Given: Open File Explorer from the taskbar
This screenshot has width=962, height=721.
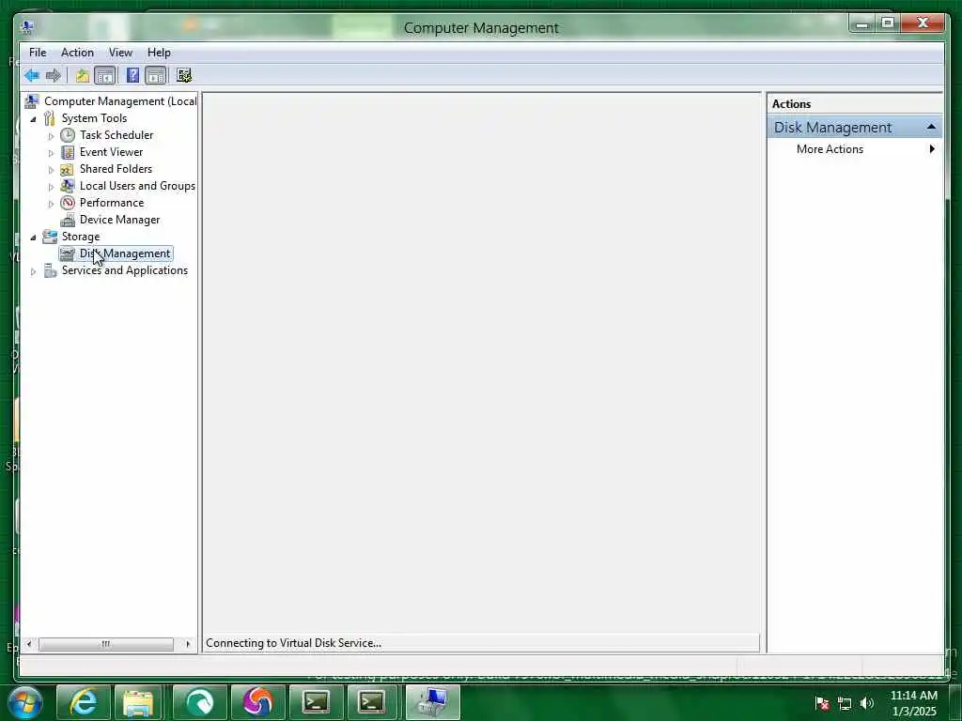Looking at the screenshot, I should pyautogui.click(x=138, y=702).
